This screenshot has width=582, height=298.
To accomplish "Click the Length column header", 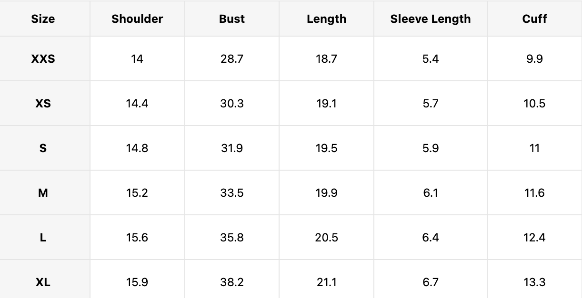I will click(326, 19).
